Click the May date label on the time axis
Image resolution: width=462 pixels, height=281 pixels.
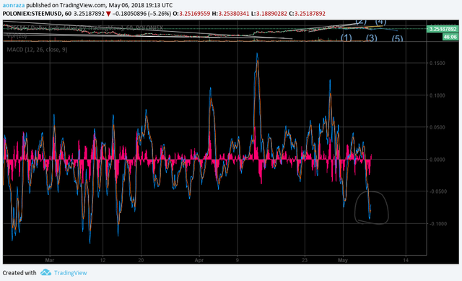pyautogui.click(x=343, y=260)
